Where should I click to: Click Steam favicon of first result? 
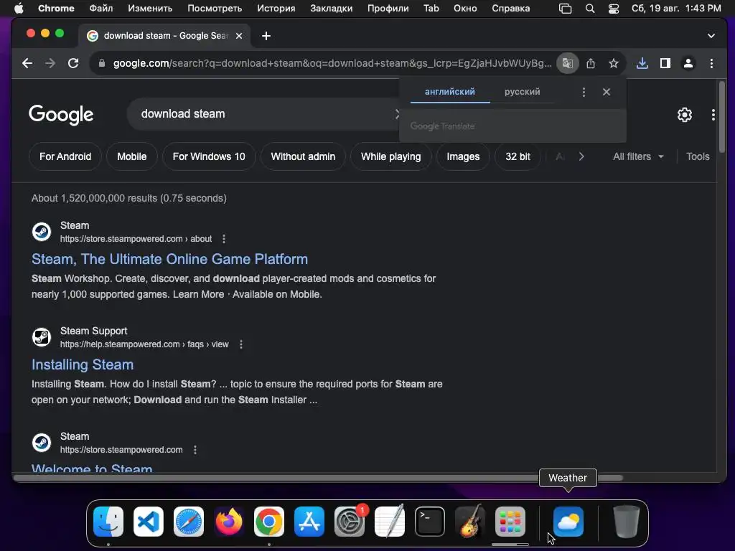[x=41, y=232]
